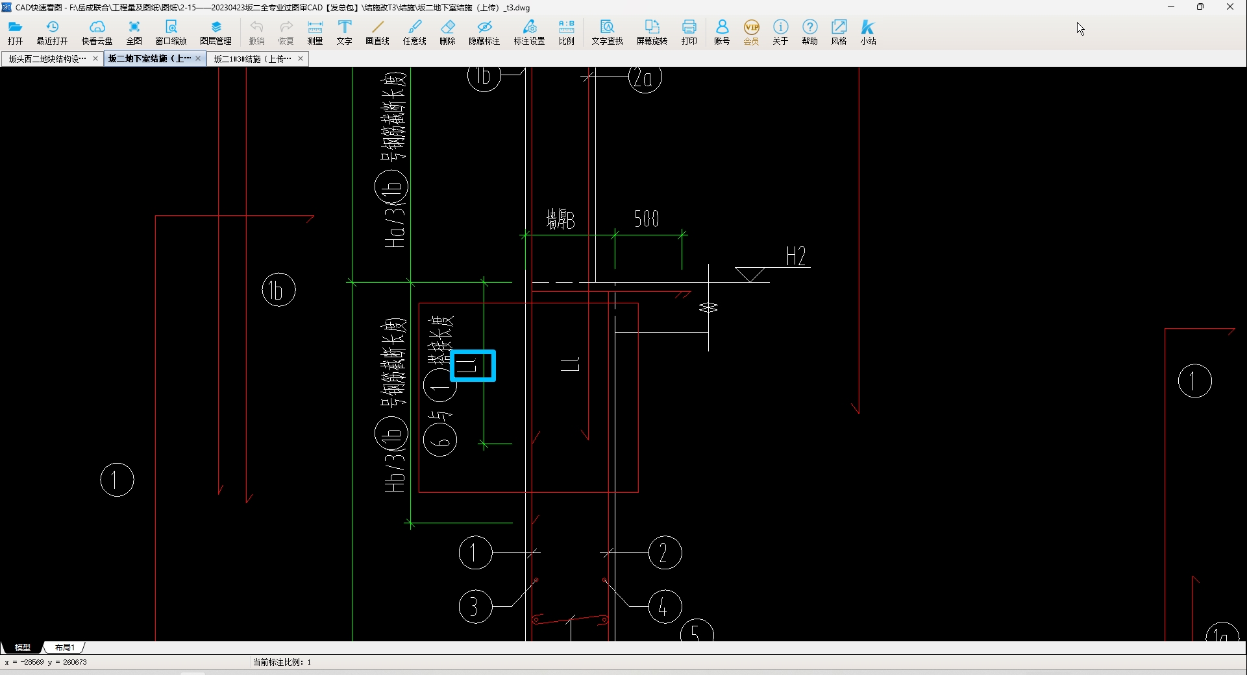Fit drawing with the 全图 tool
This screenshot has height=675, width=1247.
click(x=134, y=32)
